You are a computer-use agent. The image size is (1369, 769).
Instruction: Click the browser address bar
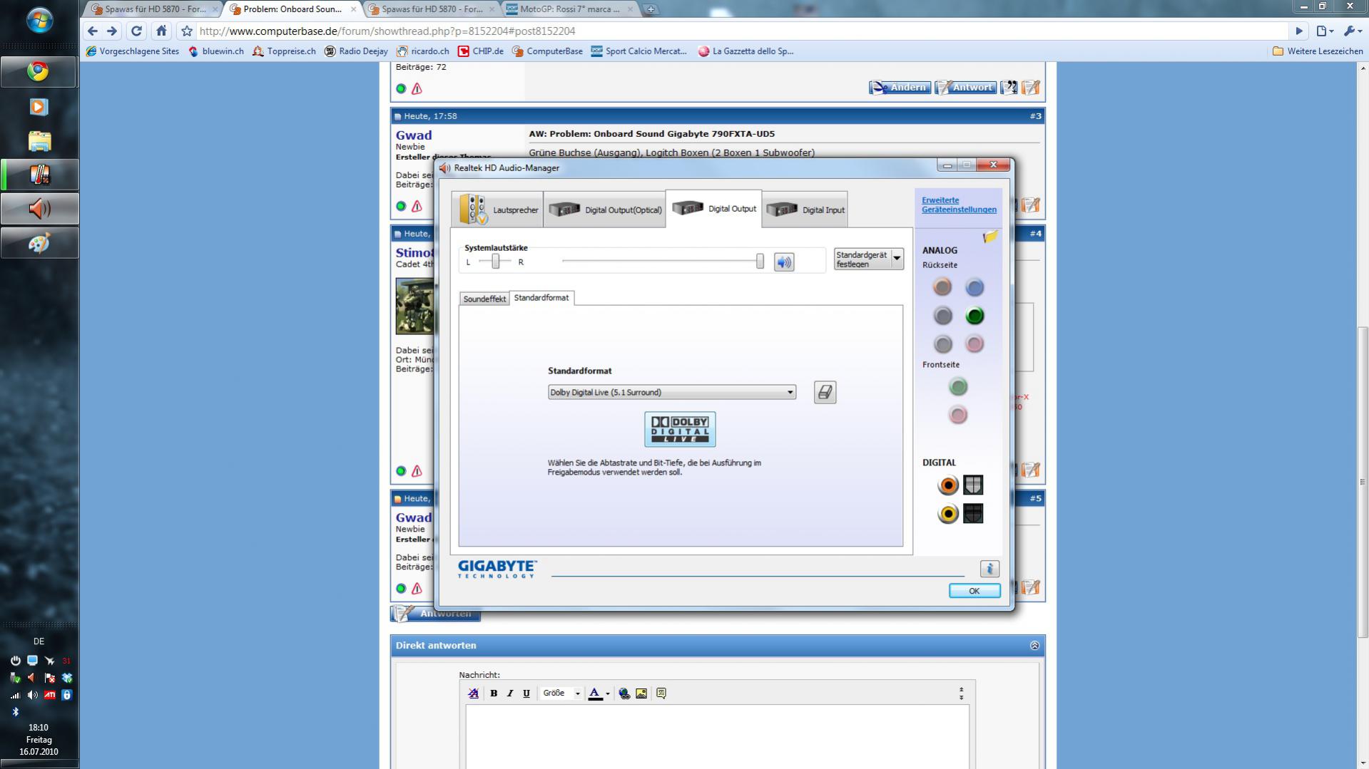(x=742, y=31)
